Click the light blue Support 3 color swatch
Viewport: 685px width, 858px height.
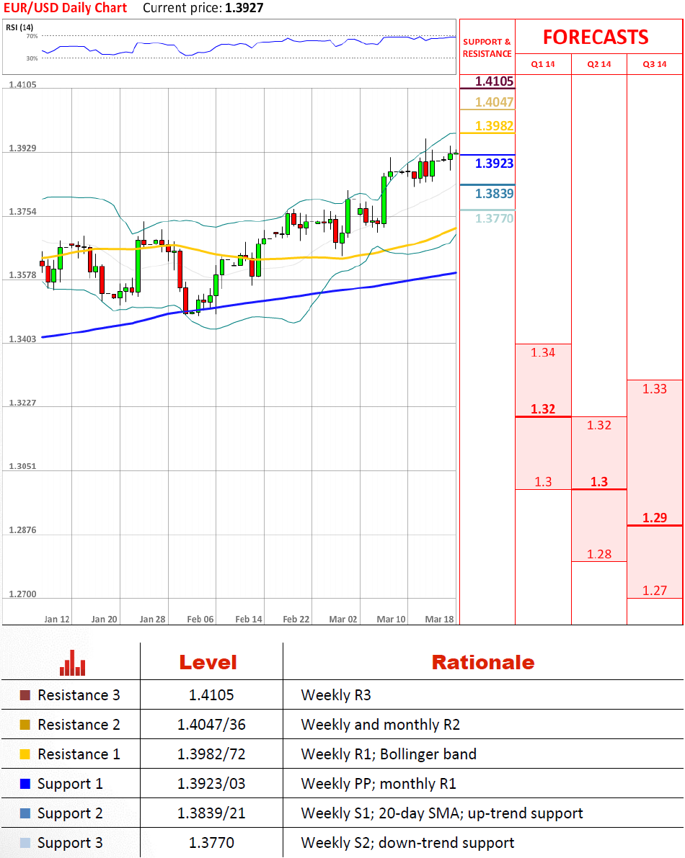[25, 843]
